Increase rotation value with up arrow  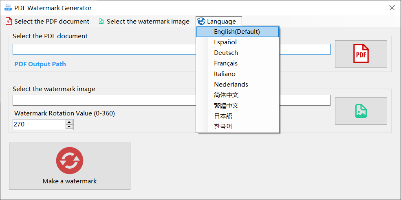click(x=69, y=122)
